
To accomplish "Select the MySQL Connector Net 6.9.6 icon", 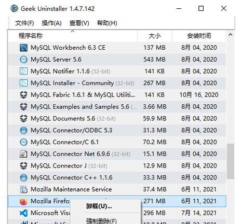I will pos(23,154).
